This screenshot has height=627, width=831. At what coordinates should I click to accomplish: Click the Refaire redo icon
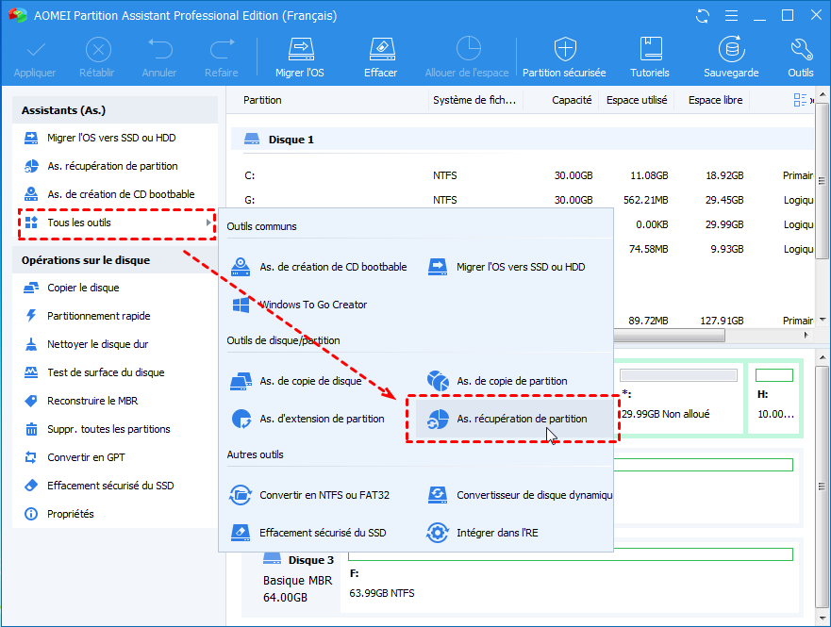(x=222, y=49)
